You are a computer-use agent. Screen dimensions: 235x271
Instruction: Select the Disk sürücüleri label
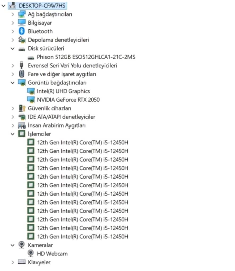46,49
